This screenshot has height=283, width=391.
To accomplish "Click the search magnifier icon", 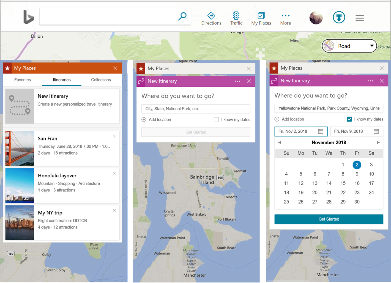I will (182, 17).
